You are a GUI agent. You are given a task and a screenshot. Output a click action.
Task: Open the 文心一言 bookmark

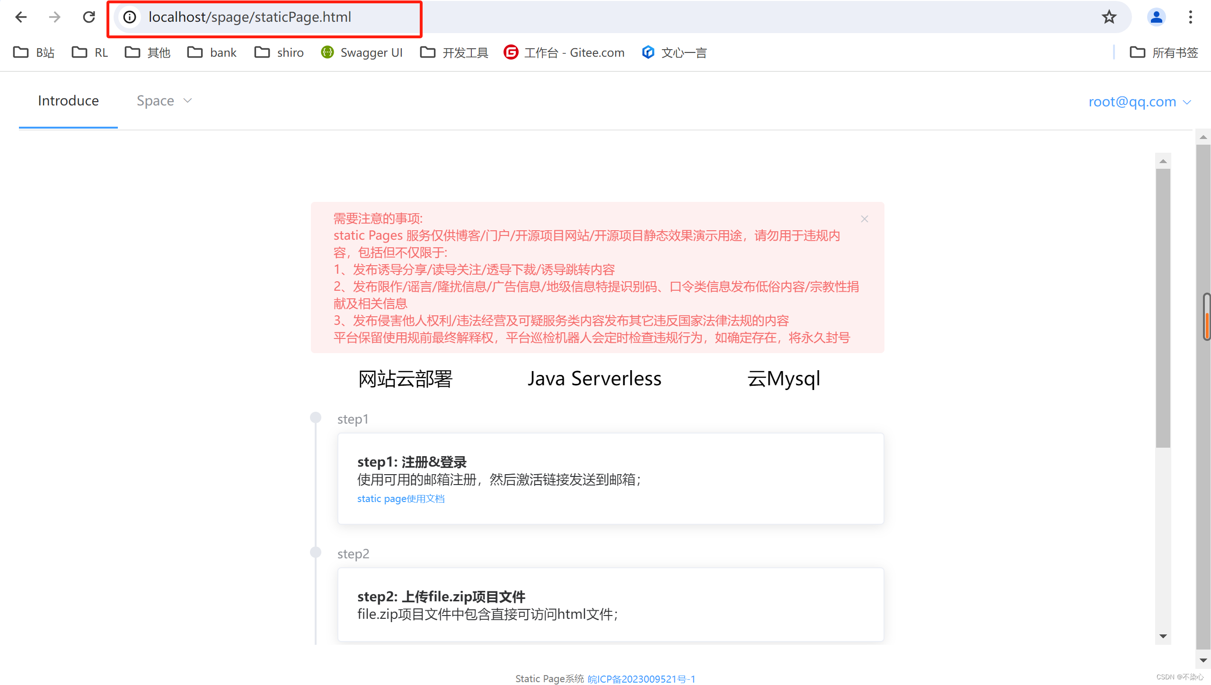tap(674, 52)
